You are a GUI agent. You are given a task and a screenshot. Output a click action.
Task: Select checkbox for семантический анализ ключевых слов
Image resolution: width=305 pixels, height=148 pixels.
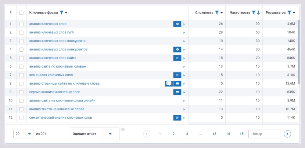click(21, 118)
